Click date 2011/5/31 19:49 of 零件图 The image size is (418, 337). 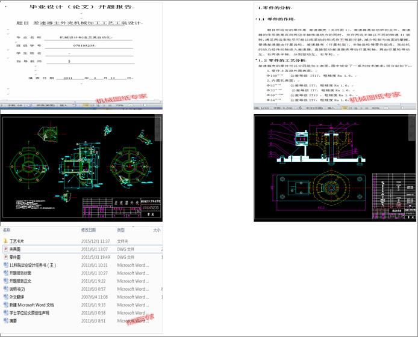[95, 257]
